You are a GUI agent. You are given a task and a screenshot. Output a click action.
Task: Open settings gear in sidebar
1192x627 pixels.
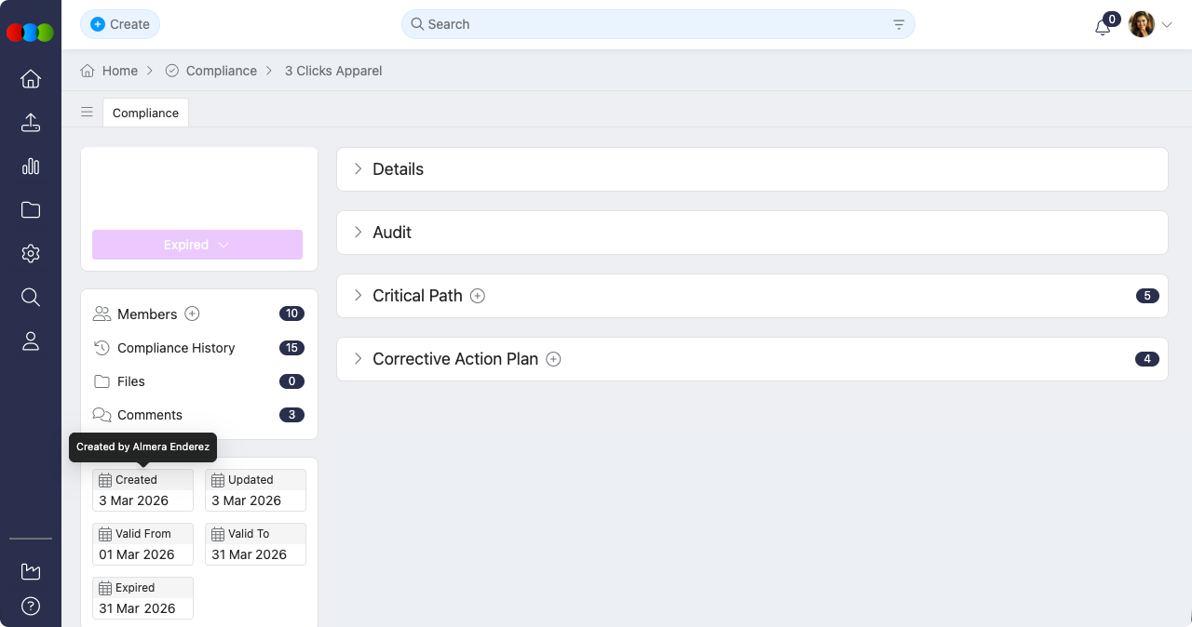click(x=31, y=254)
